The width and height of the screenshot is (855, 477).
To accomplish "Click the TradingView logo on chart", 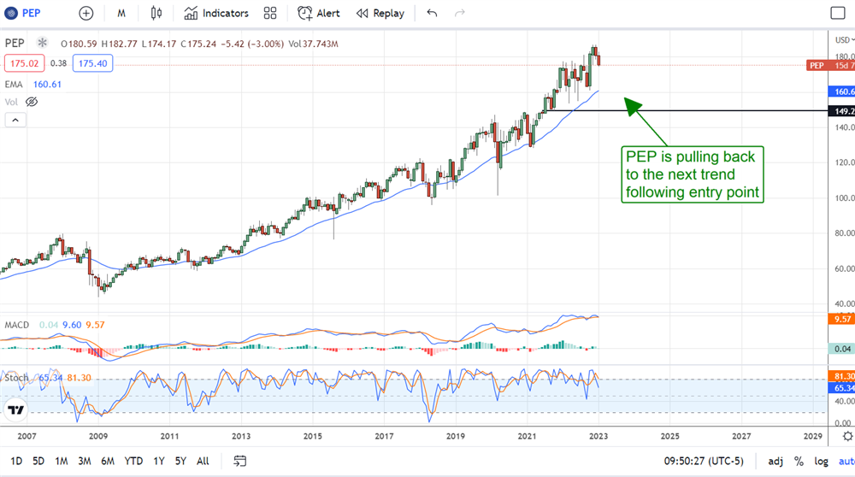I will point(15,410).
